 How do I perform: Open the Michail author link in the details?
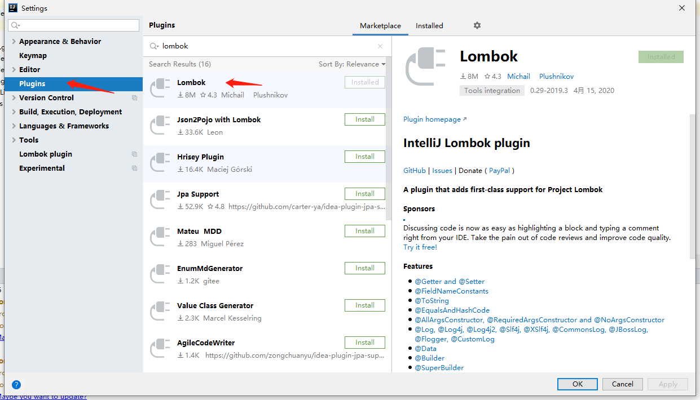click(x=518, y=77)
